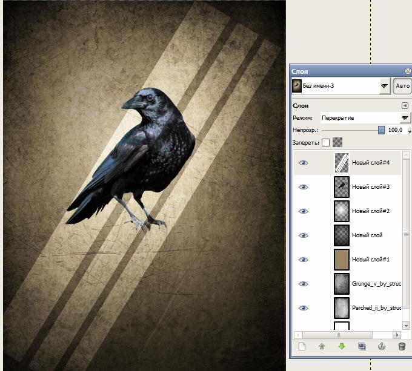The height and width of the screenshot is (371, 412).
Task: Toggle visibility of Новый слой#1
Action: (x=303, y=260)
